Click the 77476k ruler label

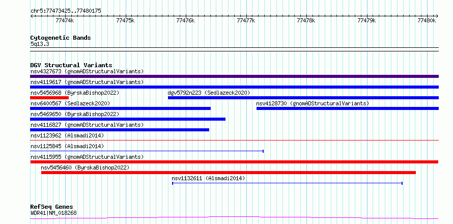pos(186,20)
